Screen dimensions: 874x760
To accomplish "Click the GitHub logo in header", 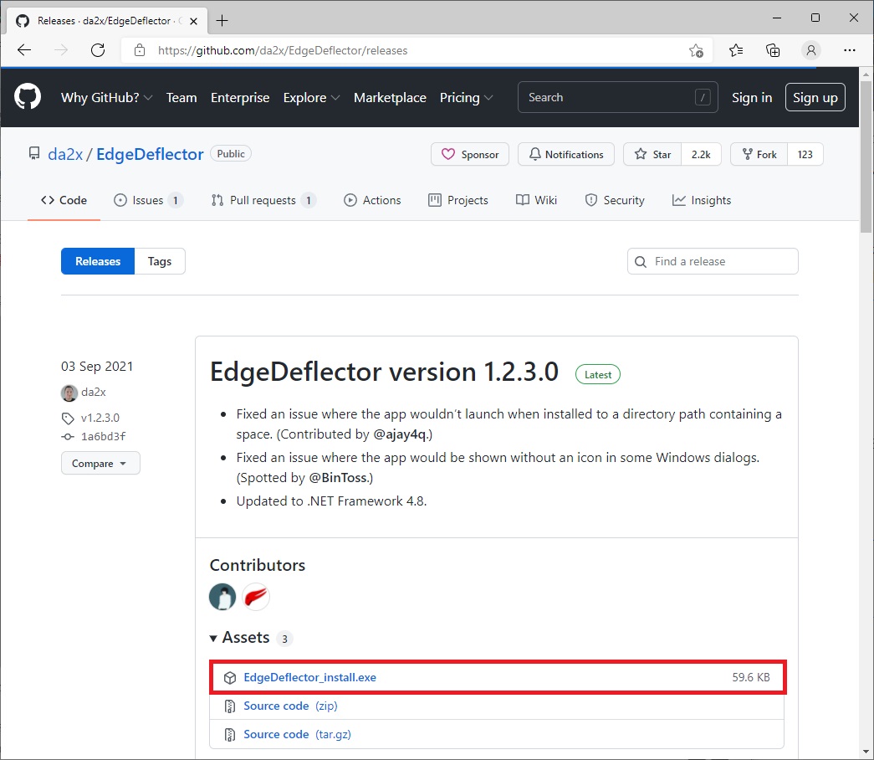I will (x=28, y=96).
